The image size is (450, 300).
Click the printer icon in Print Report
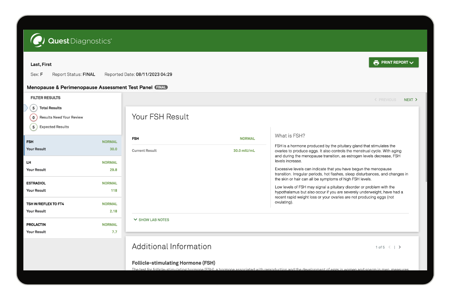point(376,63)
